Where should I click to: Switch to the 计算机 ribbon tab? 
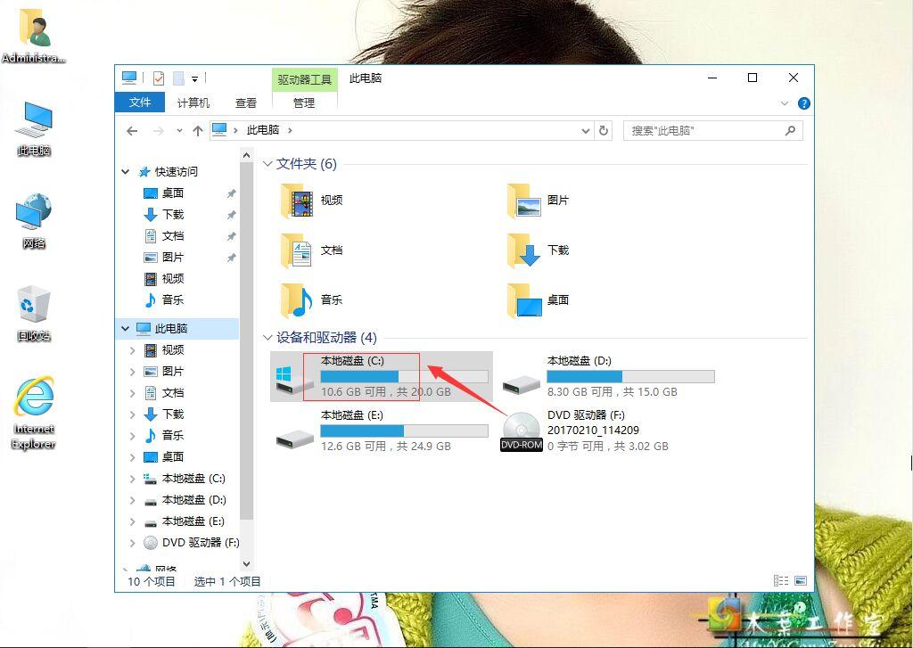193,103
